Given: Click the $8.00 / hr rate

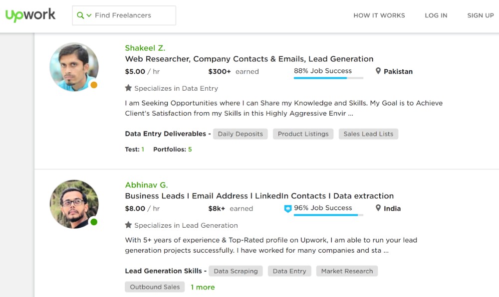Looking at the screenshot, I should [142, 208].
